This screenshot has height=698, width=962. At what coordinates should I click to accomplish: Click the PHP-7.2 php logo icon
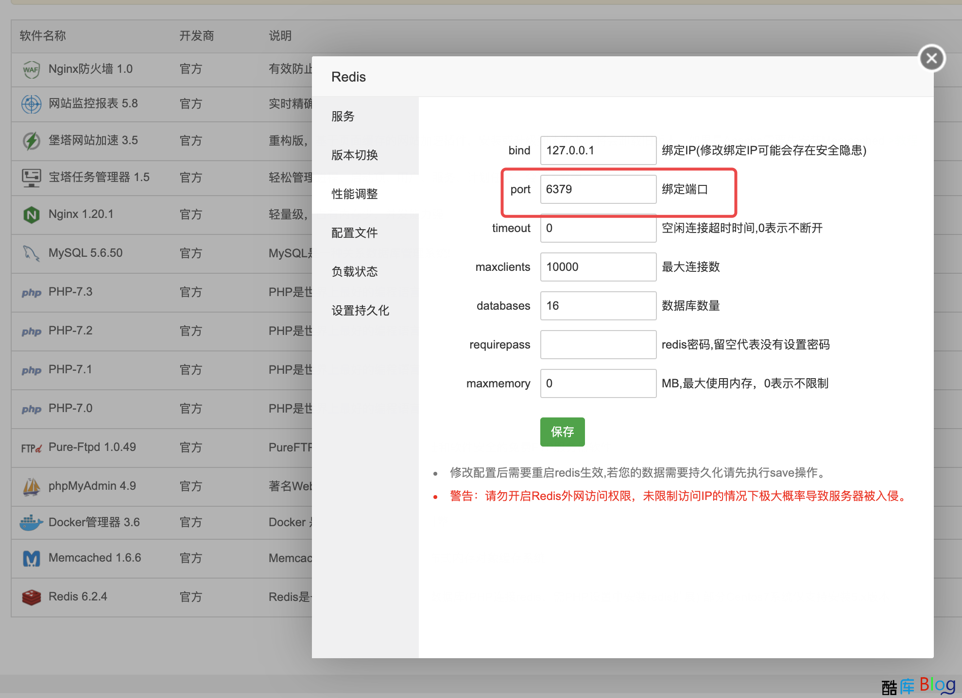(31, 331)
